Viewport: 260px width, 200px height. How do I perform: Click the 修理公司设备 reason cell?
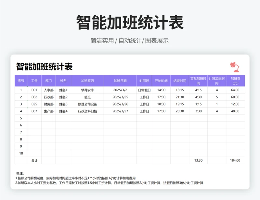pos(87,104)
